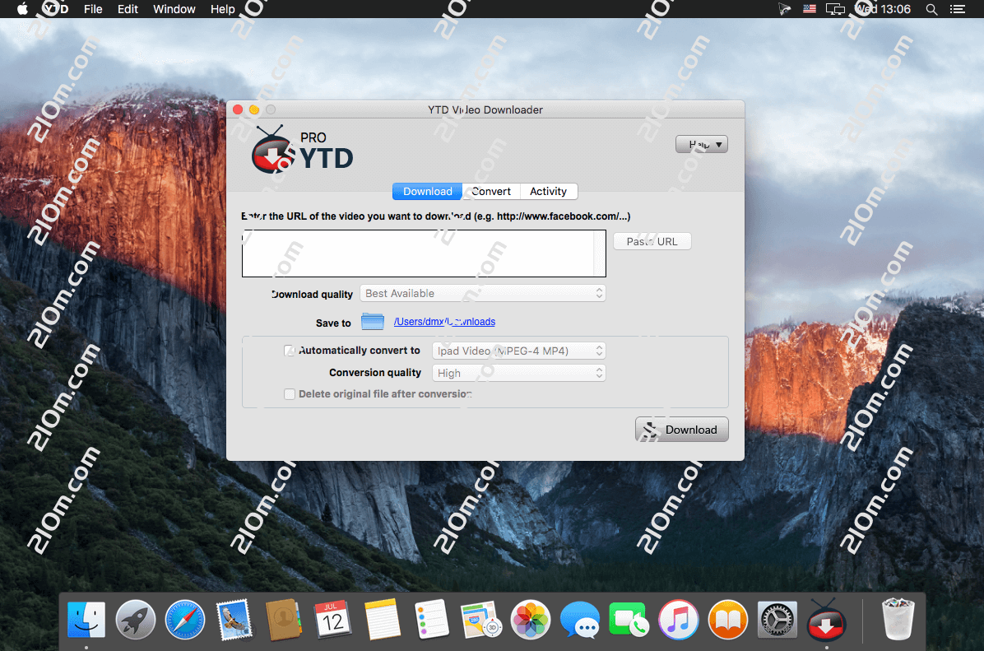Open Spotlight search magnifier icon
984x651 pixels.
932,9
